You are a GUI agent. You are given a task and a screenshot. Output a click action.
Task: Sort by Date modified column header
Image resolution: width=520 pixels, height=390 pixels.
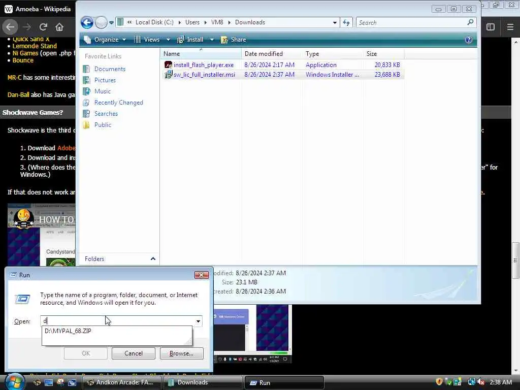[272, 54]
